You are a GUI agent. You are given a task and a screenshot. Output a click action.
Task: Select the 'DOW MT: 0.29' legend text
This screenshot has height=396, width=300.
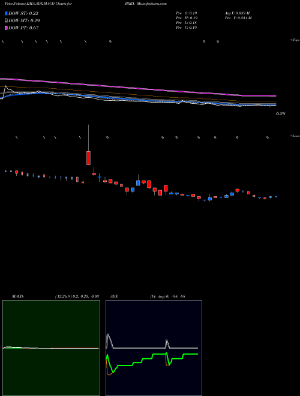24,20
